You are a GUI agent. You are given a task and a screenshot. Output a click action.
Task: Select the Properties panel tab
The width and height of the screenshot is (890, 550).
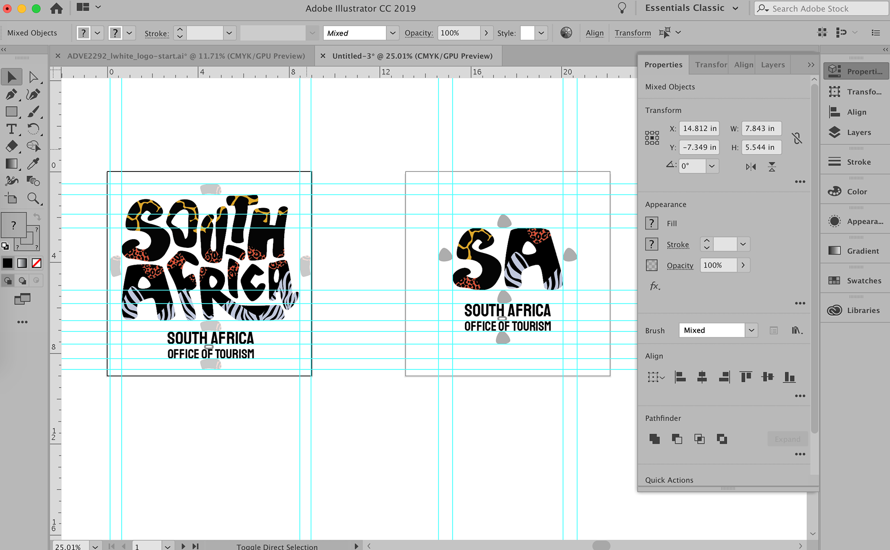point(663,64)
